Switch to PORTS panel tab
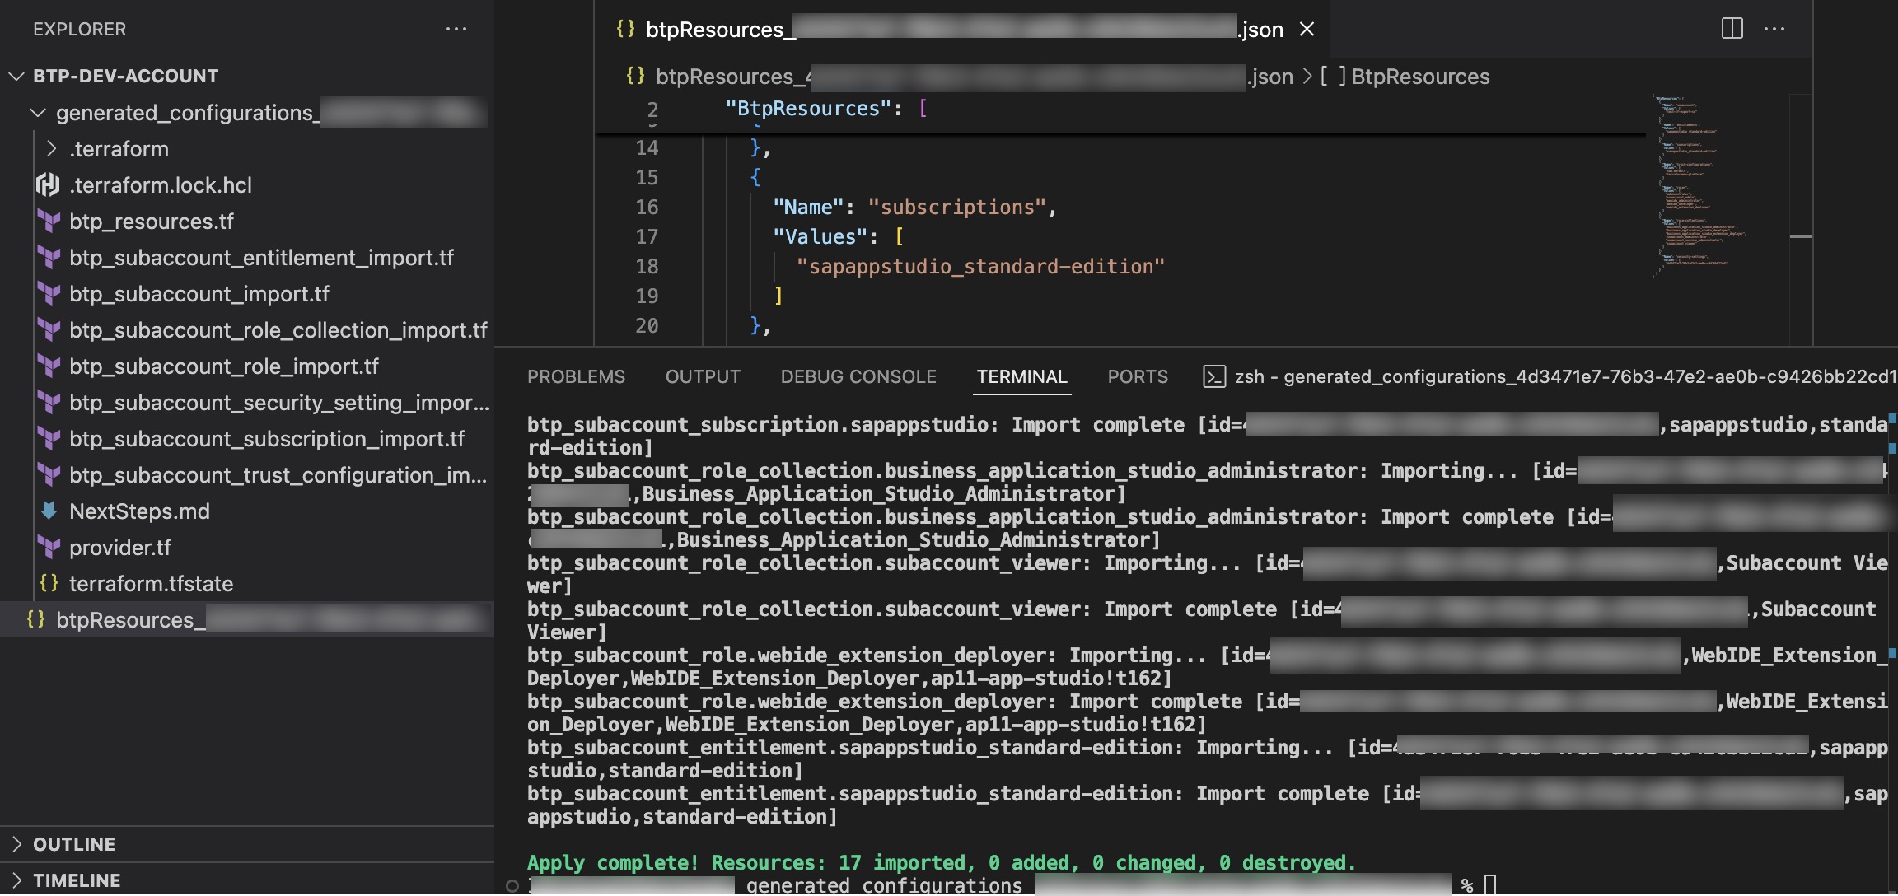The image size is (1898, 896). click(x=1138, y=376)
